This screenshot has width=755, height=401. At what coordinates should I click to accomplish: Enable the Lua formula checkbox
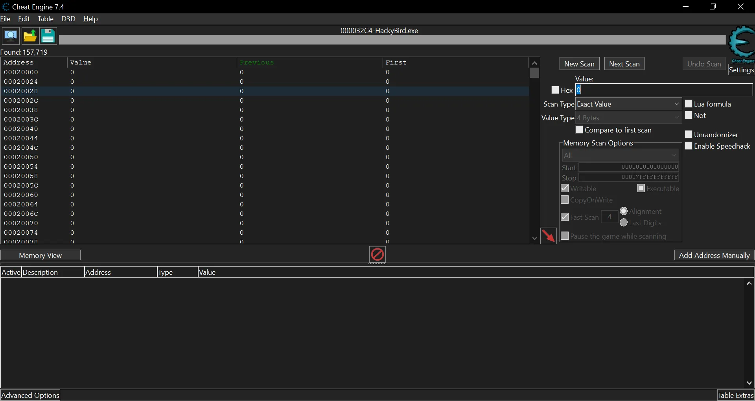689,104
